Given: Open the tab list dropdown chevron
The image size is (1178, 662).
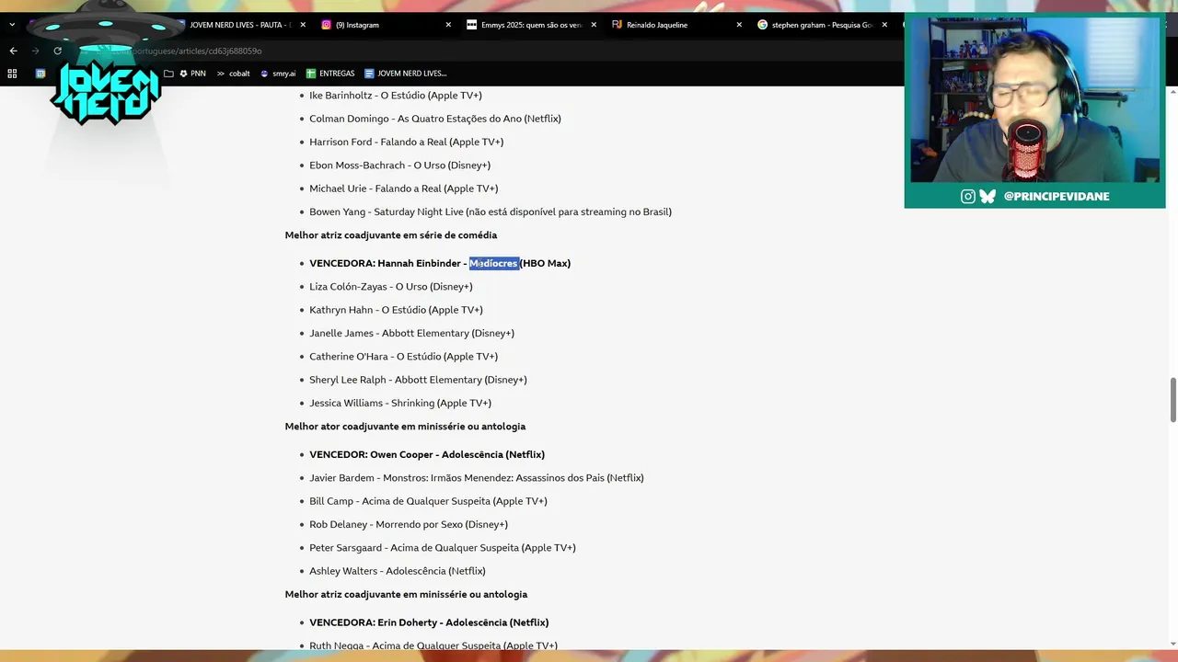Looking at the screenshot, I should (12, 25).
